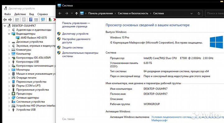
Task: Expand the Порты (COM и LPT) category
Action: click(9, 86)
